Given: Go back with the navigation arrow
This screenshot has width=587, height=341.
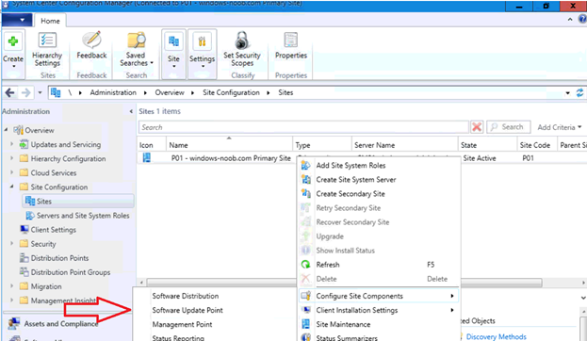Looking at the screenshot, I should [x=9, y=93].
